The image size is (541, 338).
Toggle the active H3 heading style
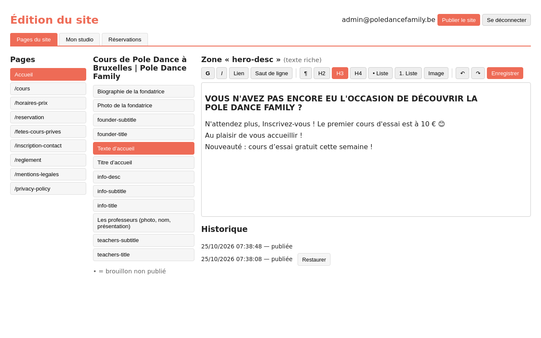coord(340,73)
